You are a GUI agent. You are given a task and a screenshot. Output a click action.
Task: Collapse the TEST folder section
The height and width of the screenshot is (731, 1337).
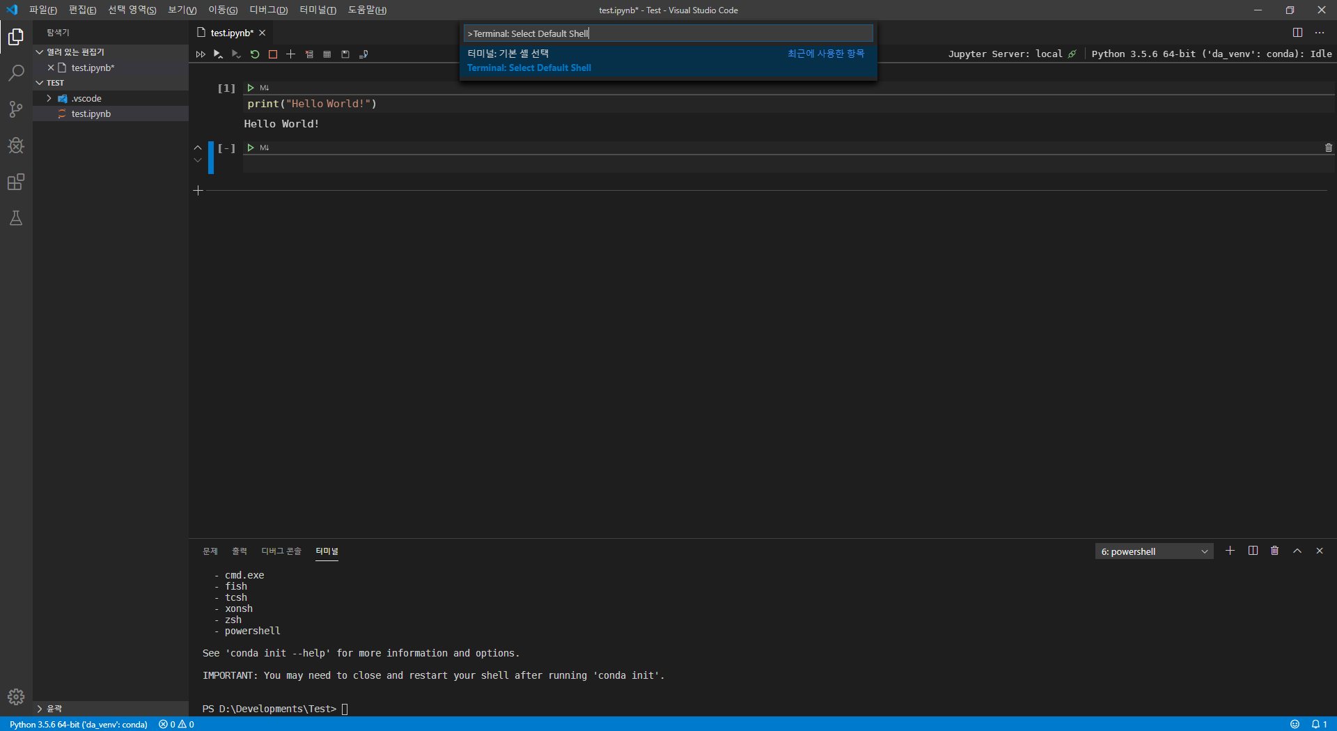[x=40, y=83]
